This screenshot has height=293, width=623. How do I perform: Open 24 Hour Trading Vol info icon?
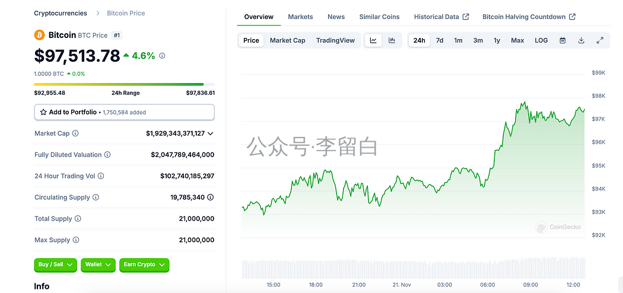coord(101,176)
